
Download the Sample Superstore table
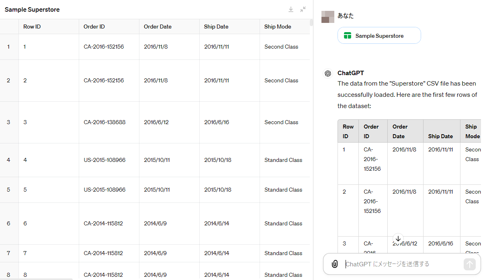(291, 9)
